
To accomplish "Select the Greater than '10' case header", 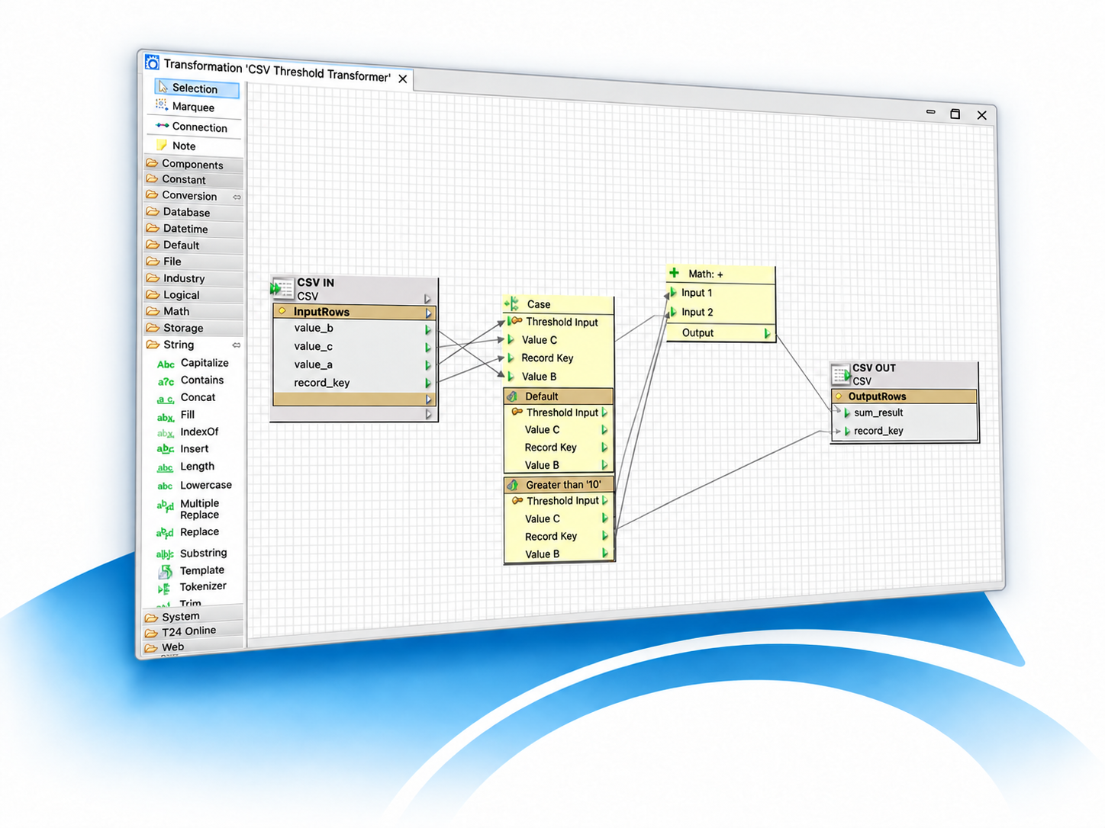I will tap(559, 485).
